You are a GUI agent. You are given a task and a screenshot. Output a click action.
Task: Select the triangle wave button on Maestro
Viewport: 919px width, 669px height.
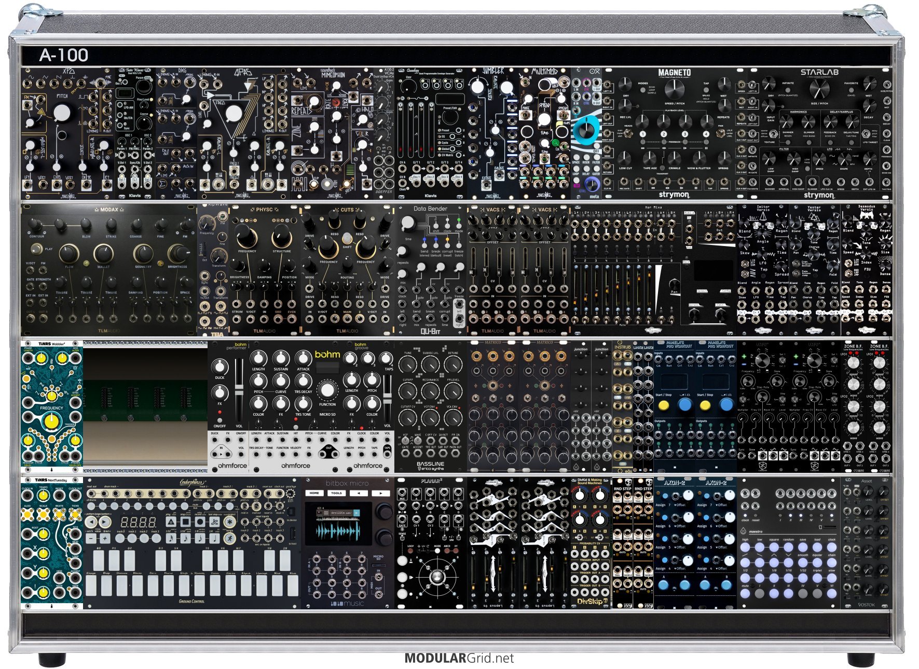point(774,563)
